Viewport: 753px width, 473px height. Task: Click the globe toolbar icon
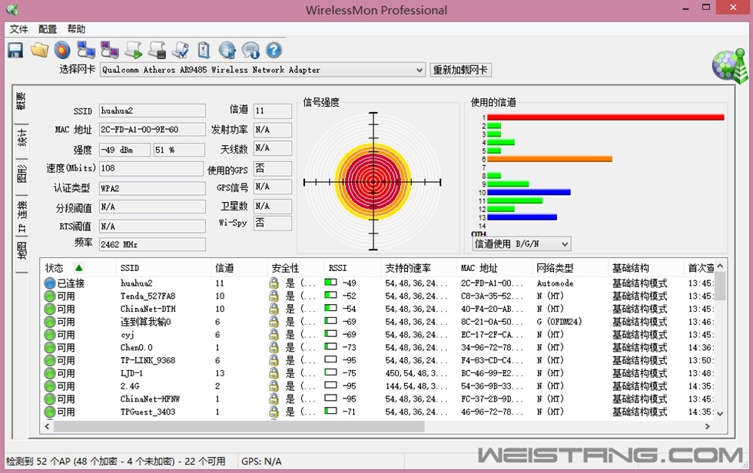pos(227,51)
